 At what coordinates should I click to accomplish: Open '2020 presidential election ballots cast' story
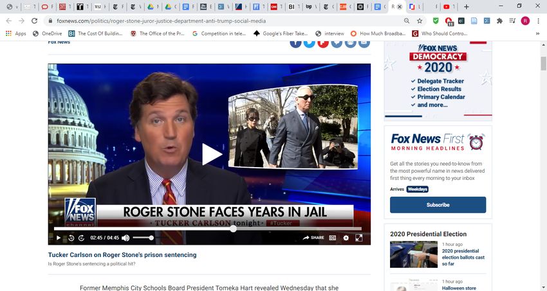463,257
